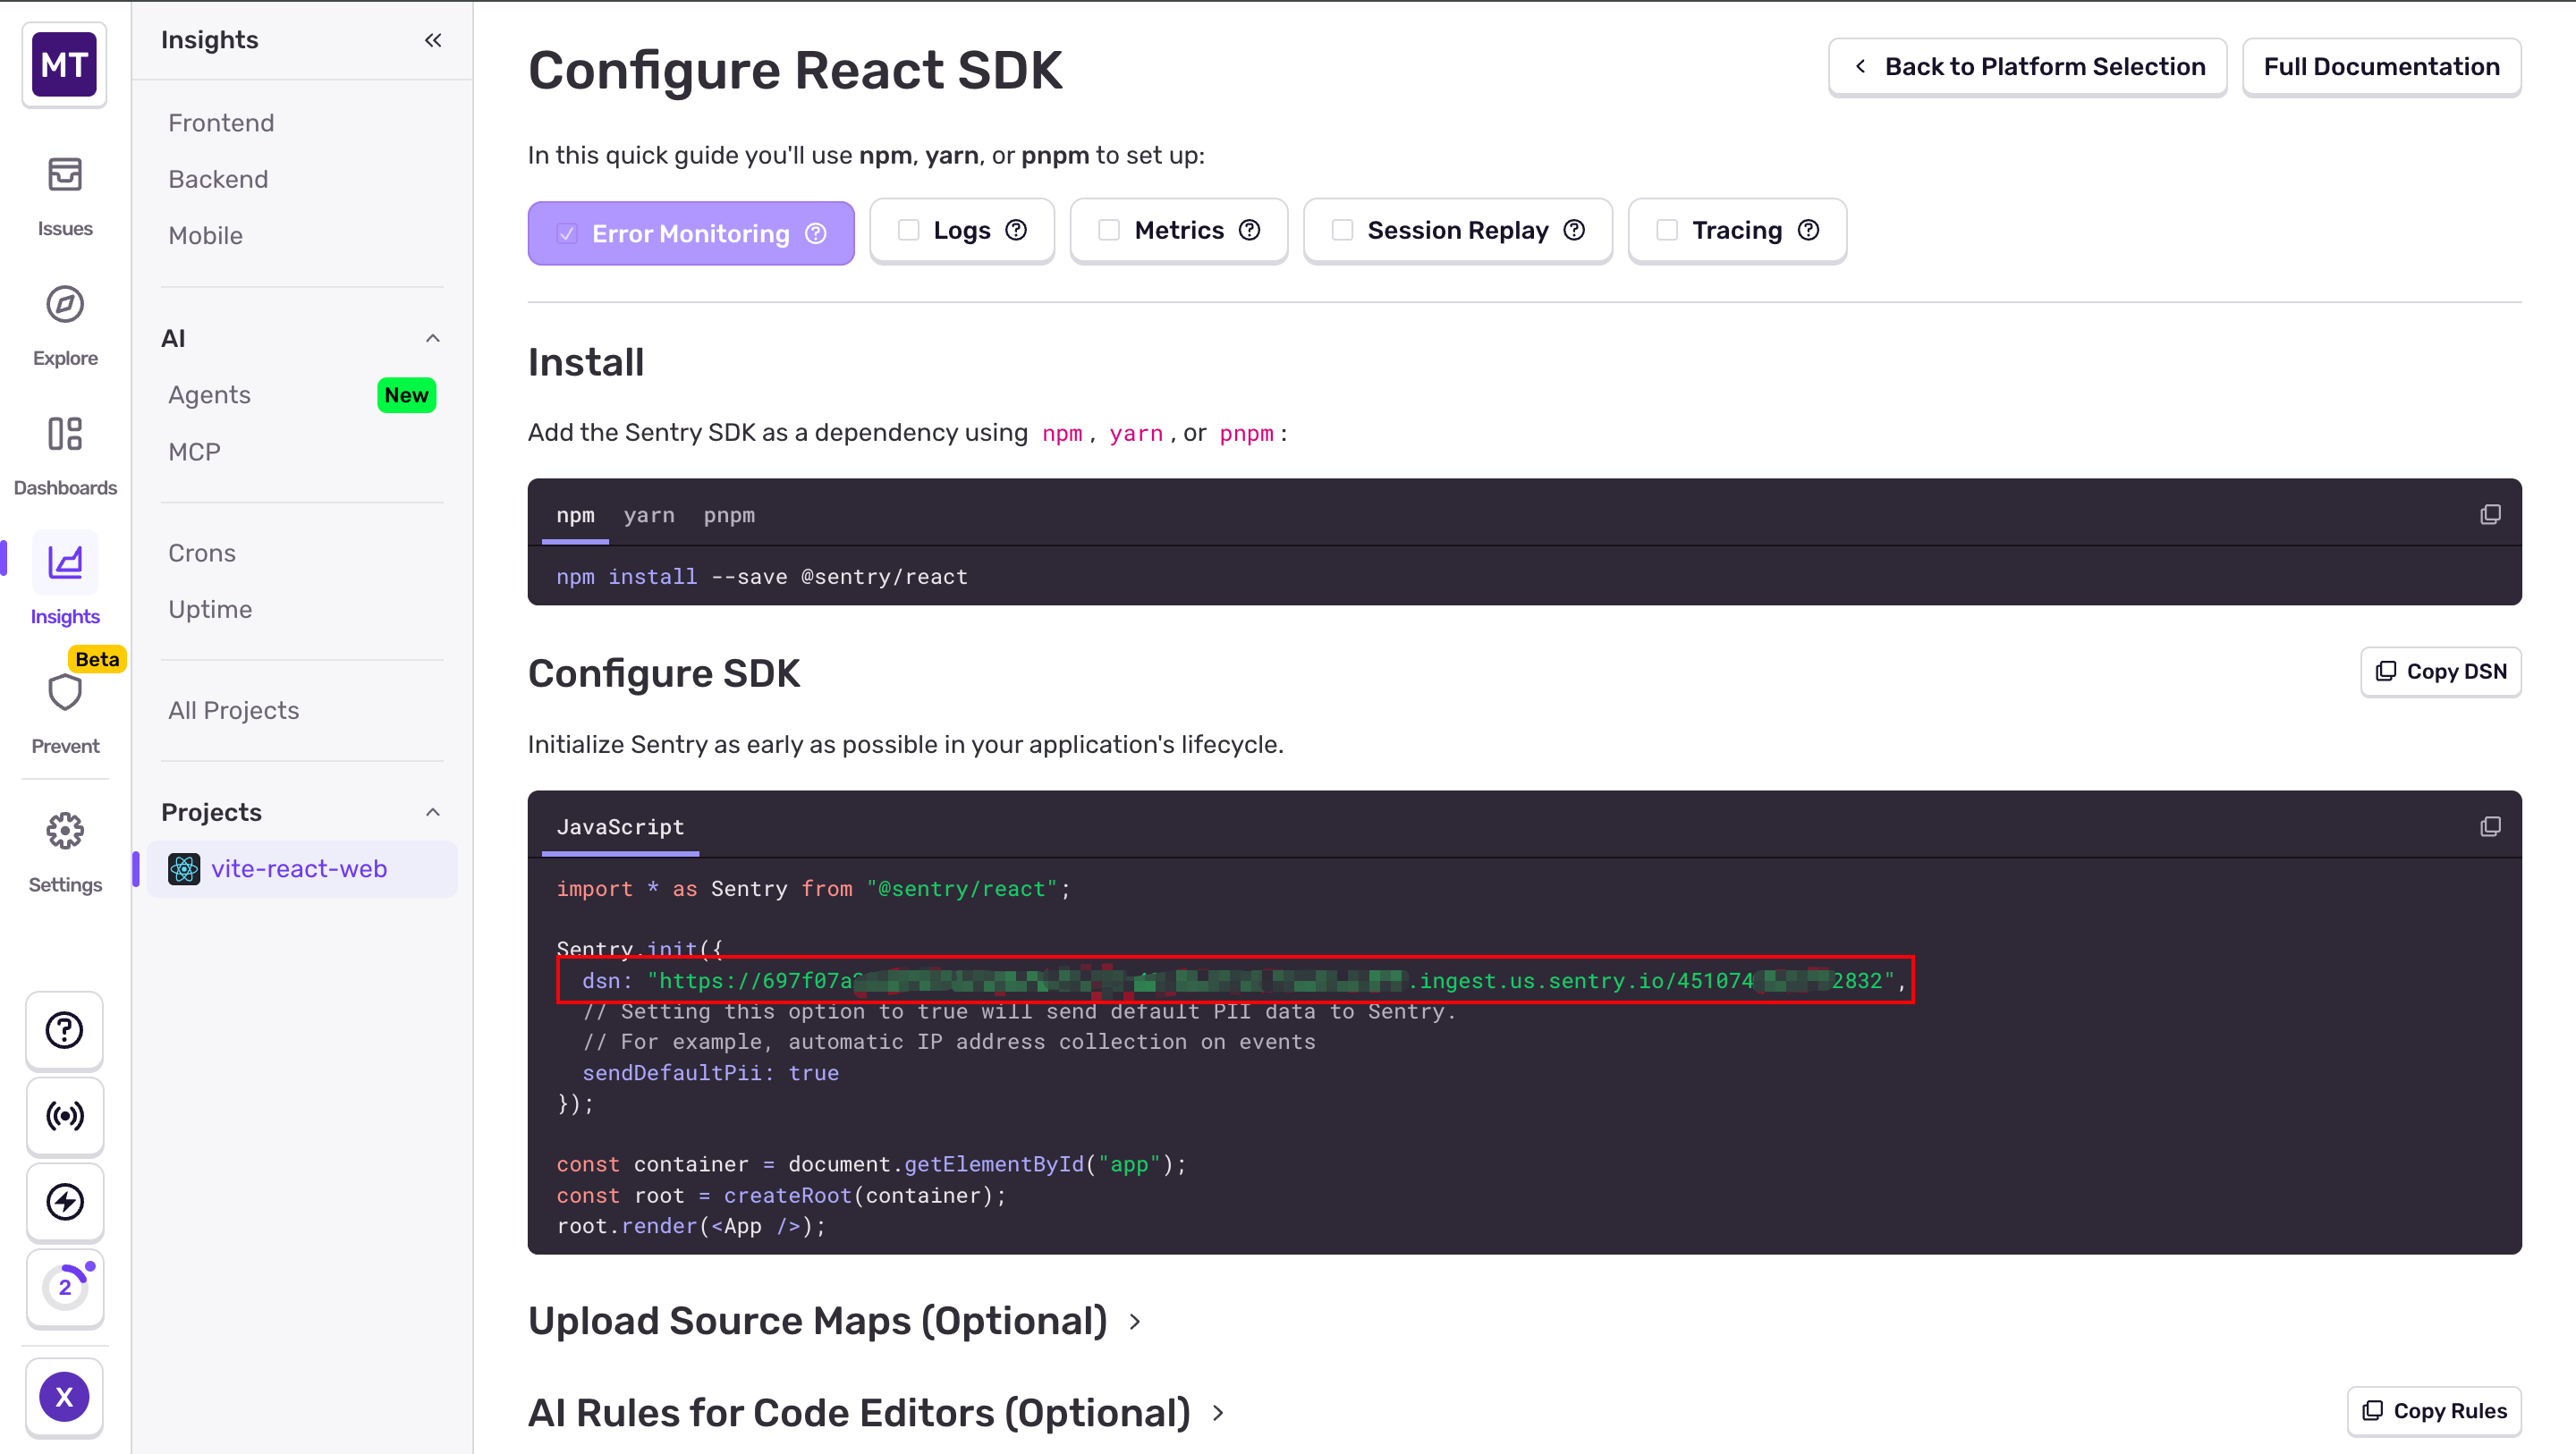Click the Session Replay help icon

pos(1574,230)
